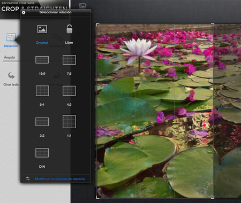Choose the Libre unlocked padlock icon
Viewport: 241px width, 203px height.
69,29
